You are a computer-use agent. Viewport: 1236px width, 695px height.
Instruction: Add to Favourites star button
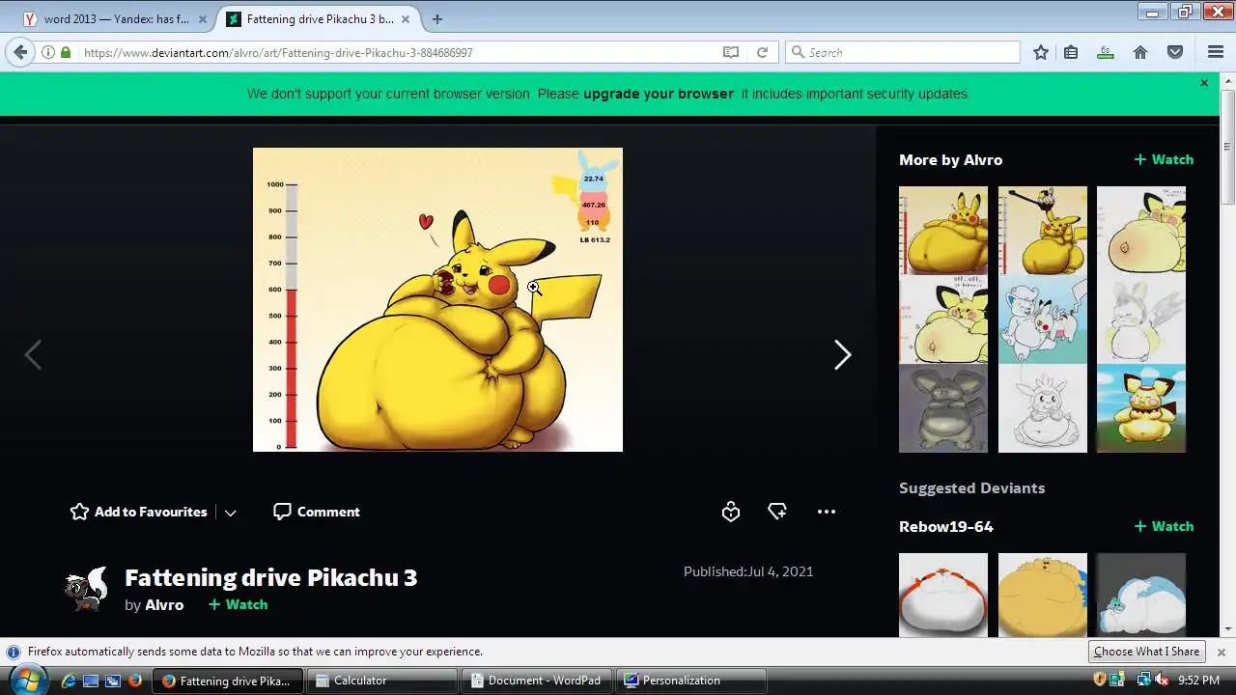pos(138,512)
